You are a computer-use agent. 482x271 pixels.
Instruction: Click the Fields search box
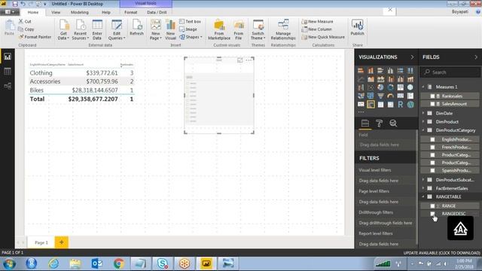[x=450, y=72]
